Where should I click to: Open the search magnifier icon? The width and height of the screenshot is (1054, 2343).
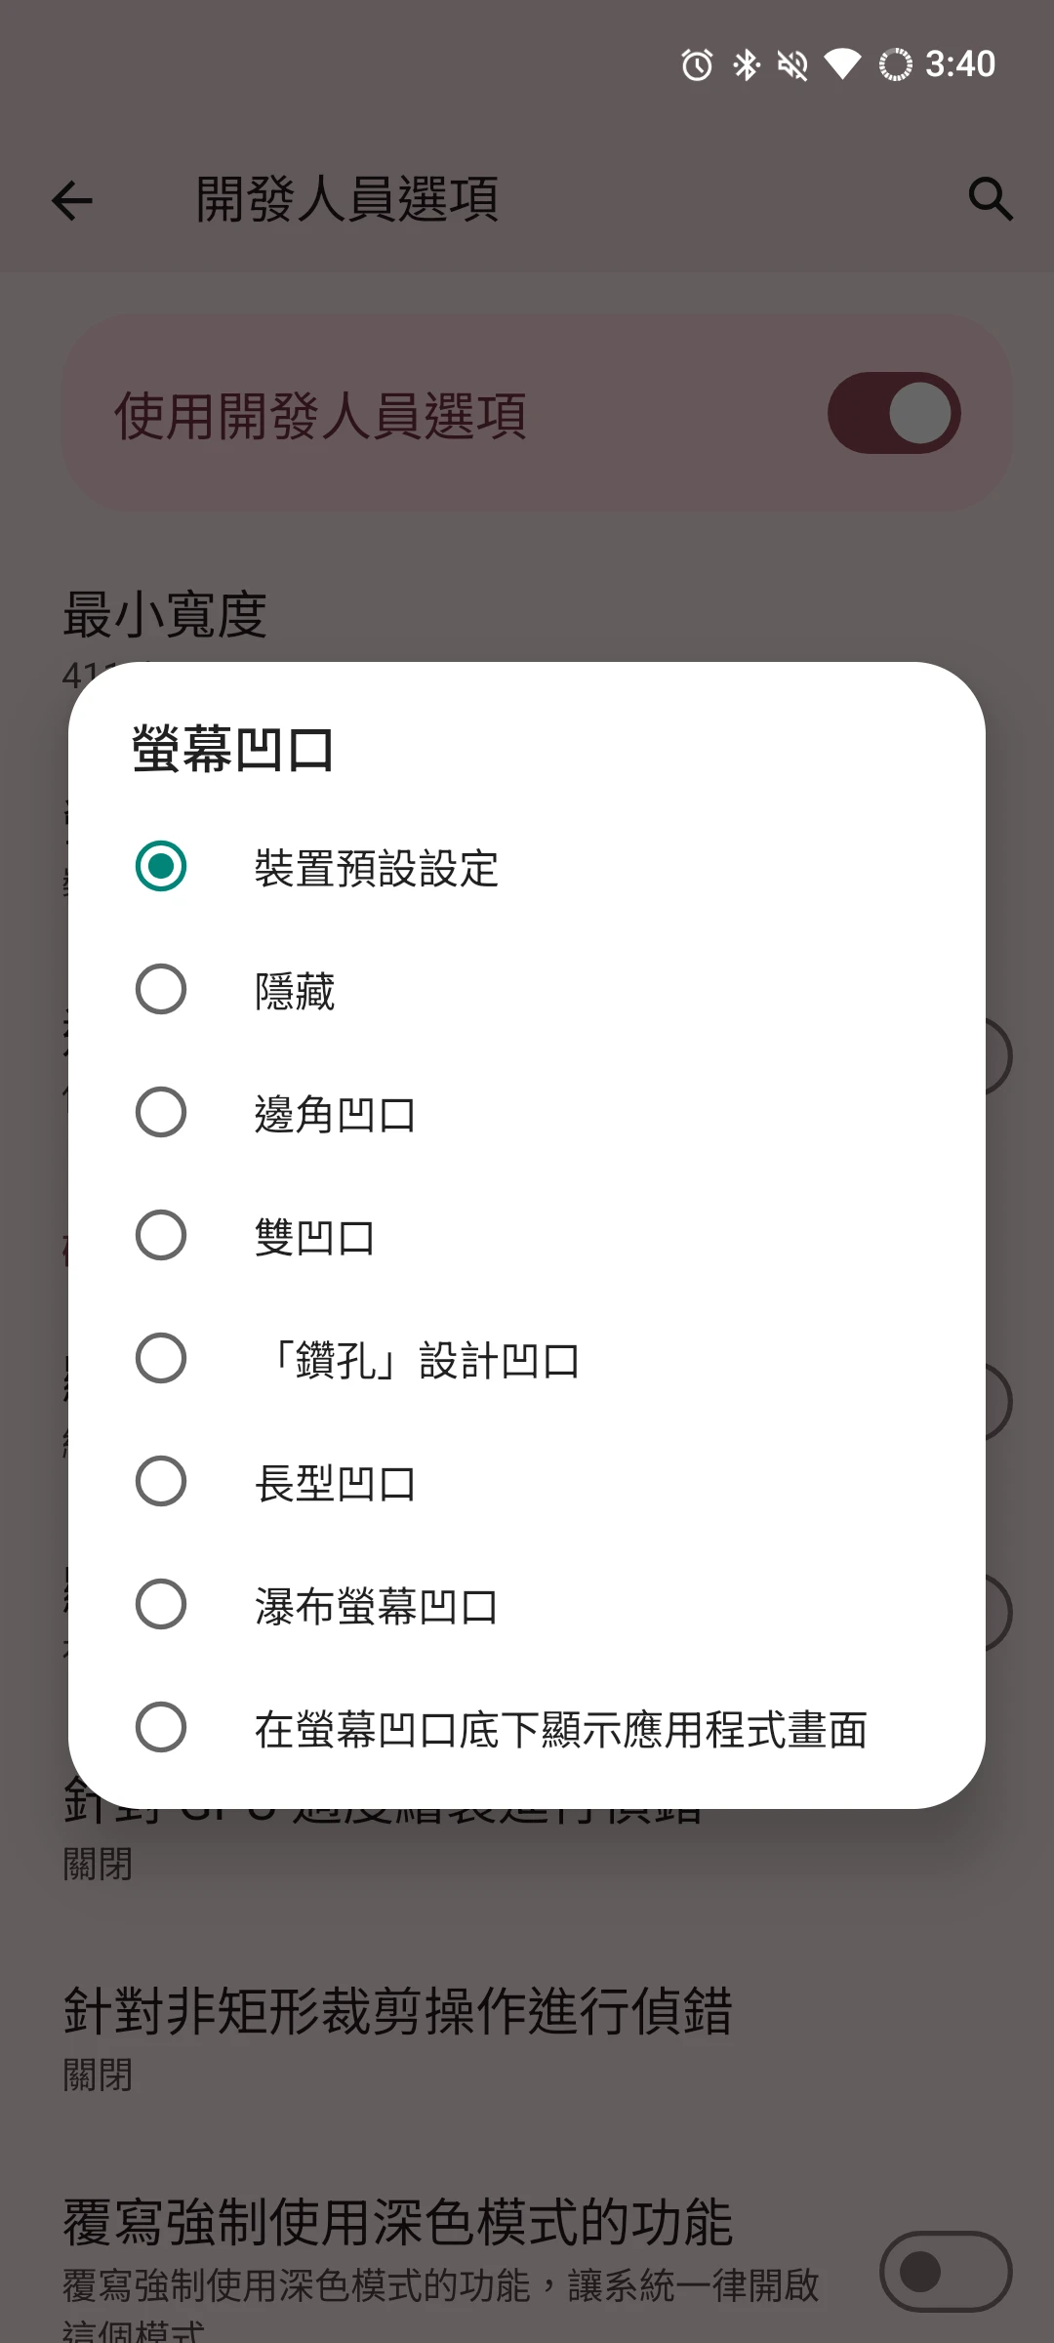[990, 199]
